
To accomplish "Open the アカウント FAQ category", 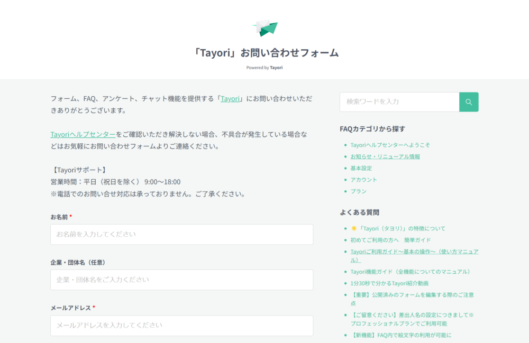I will [x=364, y=180].
